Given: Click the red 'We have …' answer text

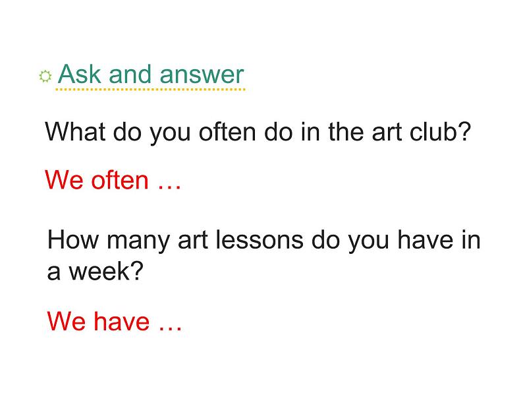Looking at the screenshot, I should (x=115, y=321).
